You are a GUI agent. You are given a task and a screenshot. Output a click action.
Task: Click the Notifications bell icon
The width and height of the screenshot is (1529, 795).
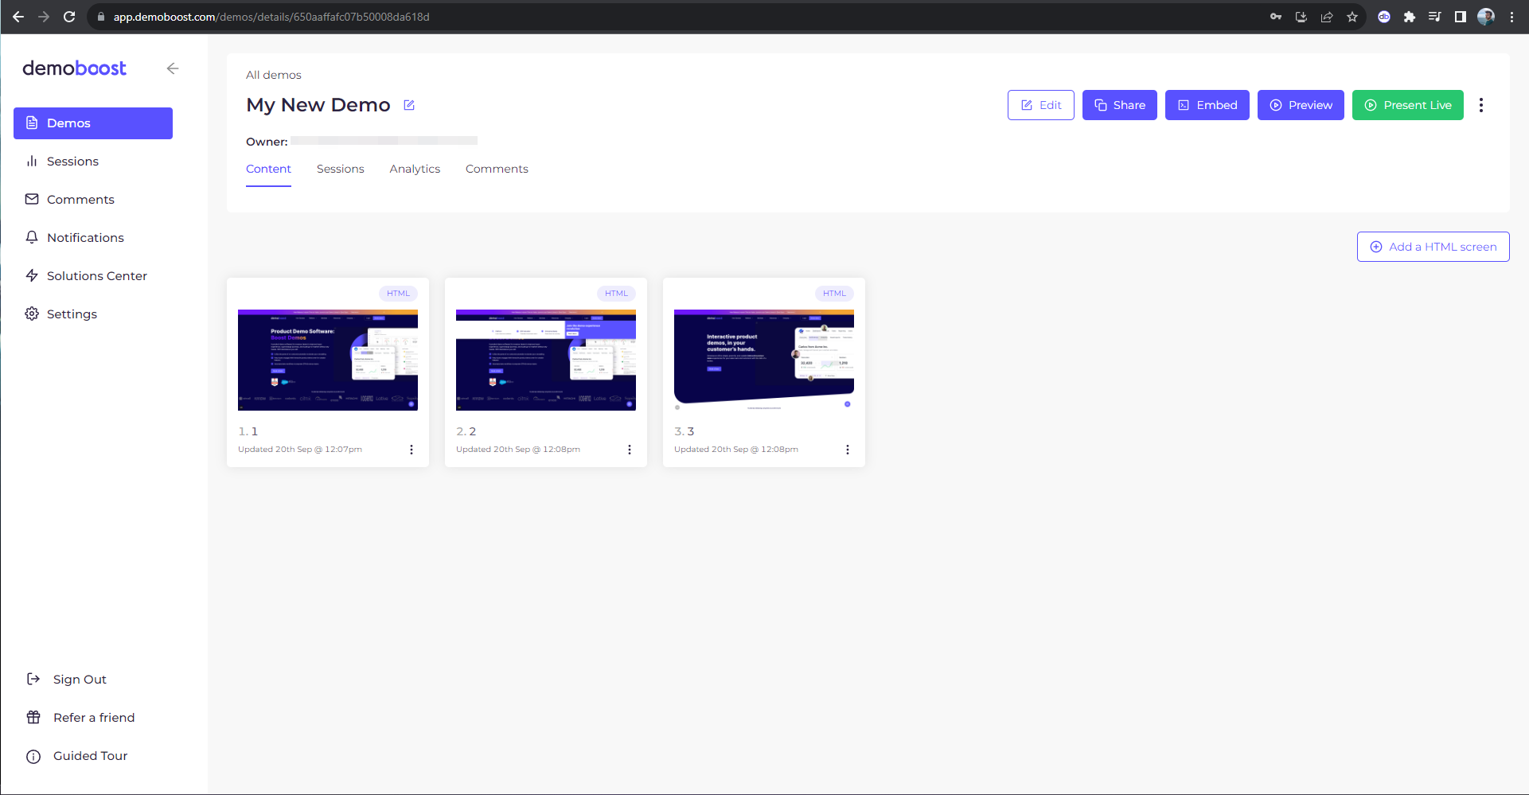(x=32, y=237)
